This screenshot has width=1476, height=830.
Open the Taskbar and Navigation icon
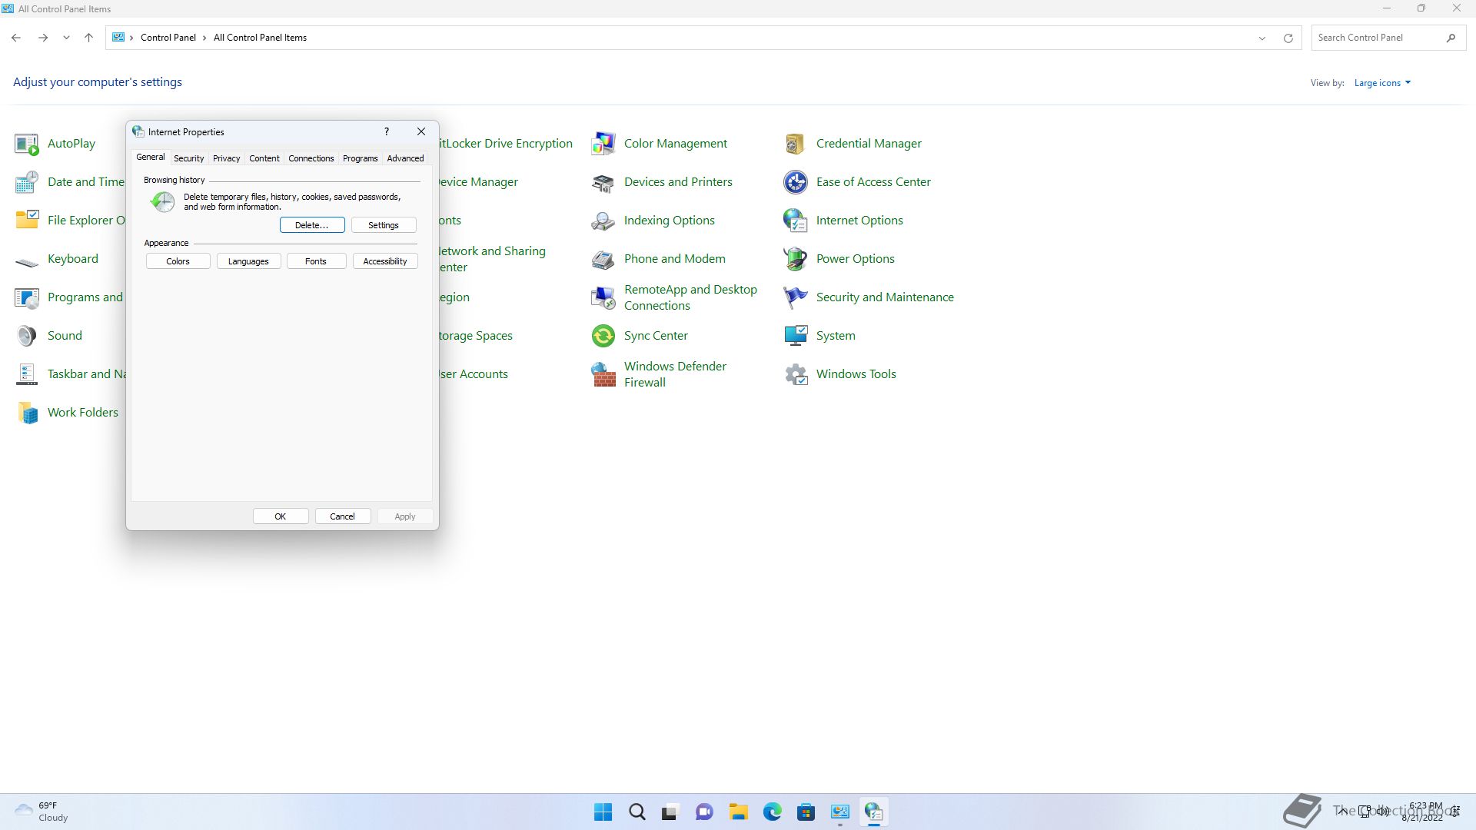click(x=27, y=374)
